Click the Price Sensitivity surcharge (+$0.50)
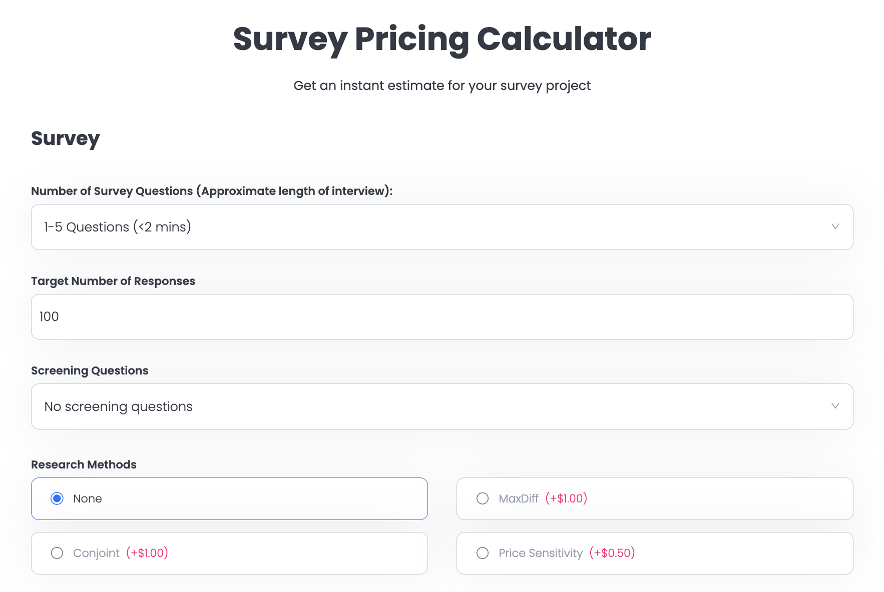The width and height of the screenshot is (884, 592). point(613,553)
